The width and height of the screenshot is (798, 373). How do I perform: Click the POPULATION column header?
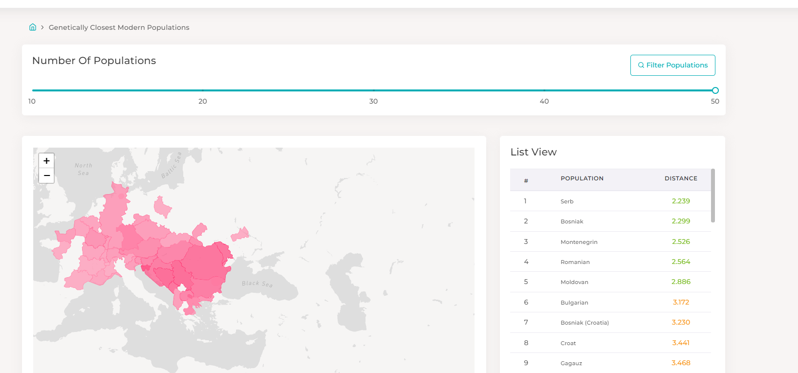[582, 178]
